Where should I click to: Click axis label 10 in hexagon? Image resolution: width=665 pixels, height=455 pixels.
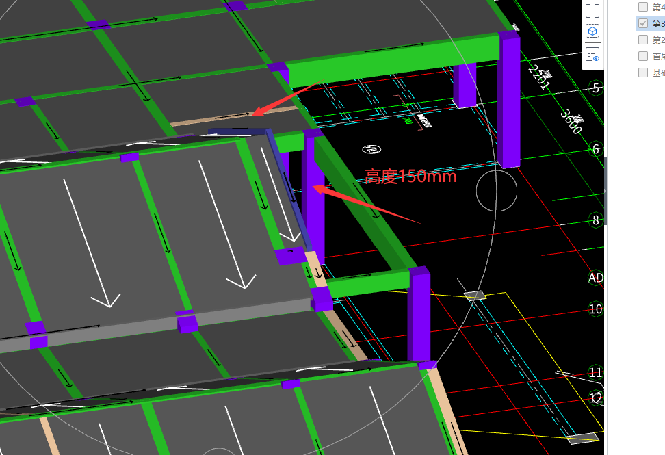(596, 309)
